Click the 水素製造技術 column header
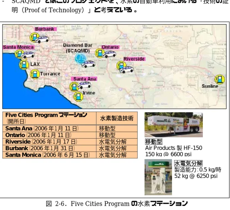Image resolution: width=230 pixels, height=210 pixels. [x=117, y=118]
